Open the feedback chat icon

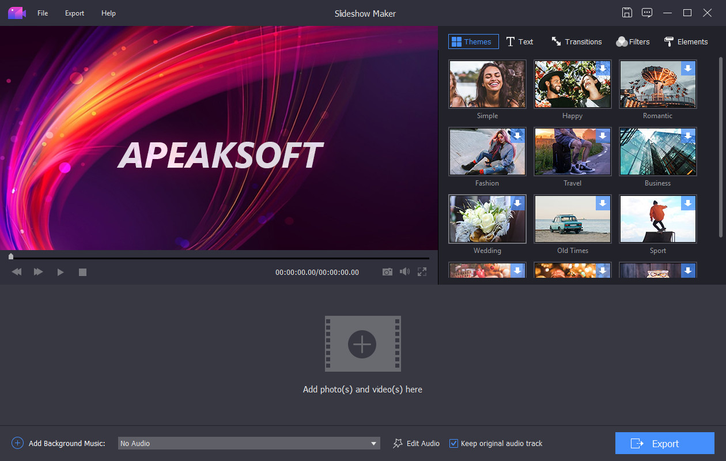647,13
